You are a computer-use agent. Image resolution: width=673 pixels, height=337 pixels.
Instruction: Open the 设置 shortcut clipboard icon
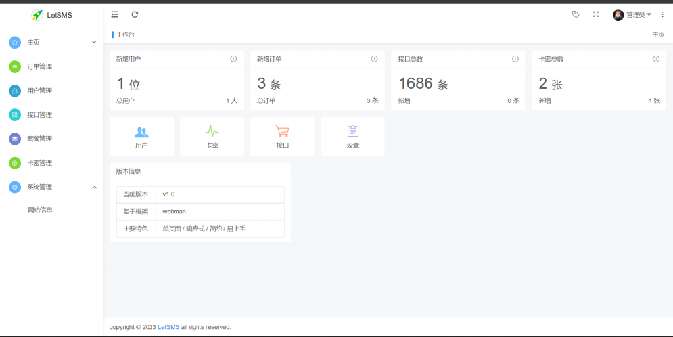pyautogui.click(x=353, y=131)
